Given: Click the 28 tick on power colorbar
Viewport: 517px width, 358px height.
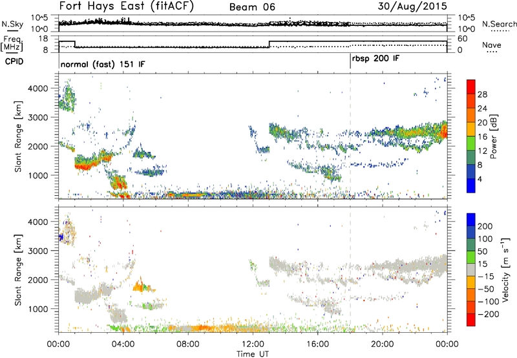Looking at the screenshot, I should (482, 94).
